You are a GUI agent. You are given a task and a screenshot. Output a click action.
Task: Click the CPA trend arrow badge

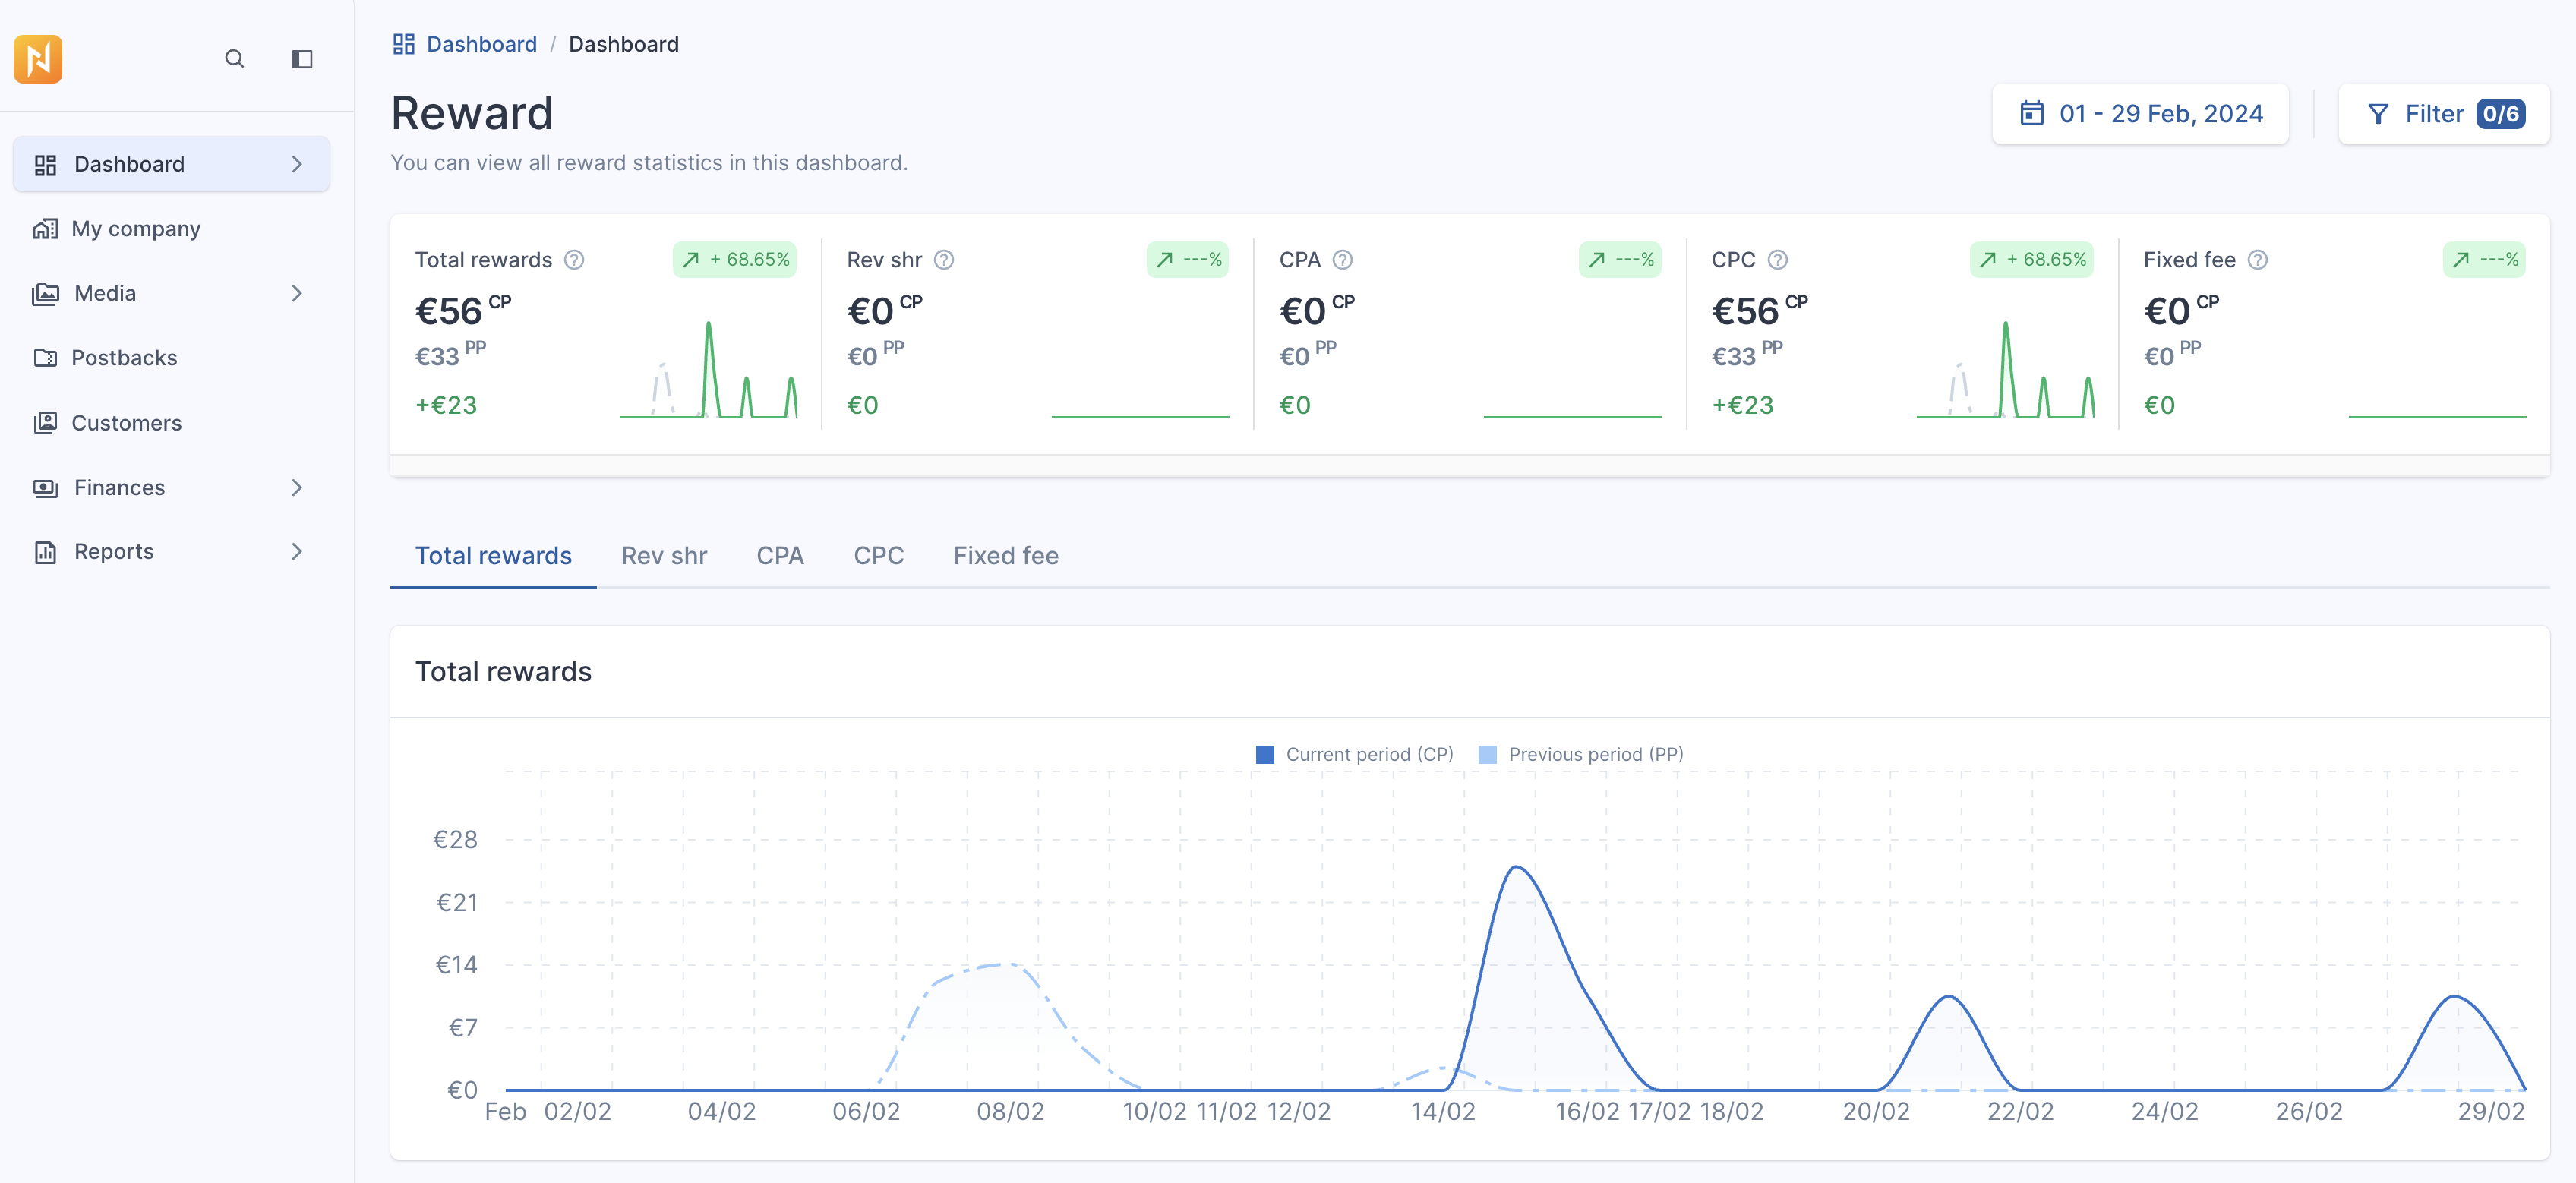click(x=1620, y=260)
